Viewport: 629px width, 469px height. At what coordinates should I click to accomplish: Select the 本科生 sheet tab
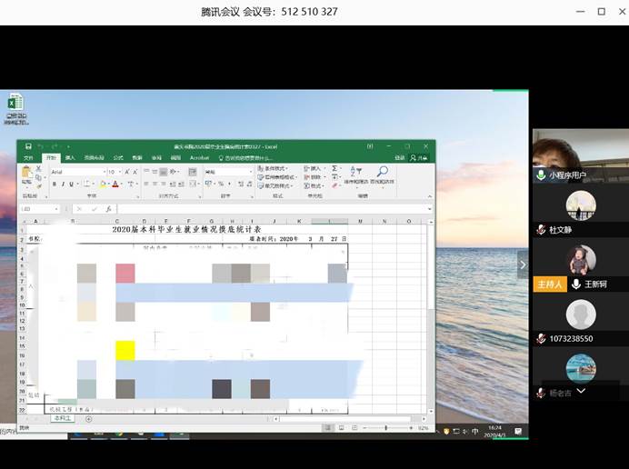coord(62,418)
